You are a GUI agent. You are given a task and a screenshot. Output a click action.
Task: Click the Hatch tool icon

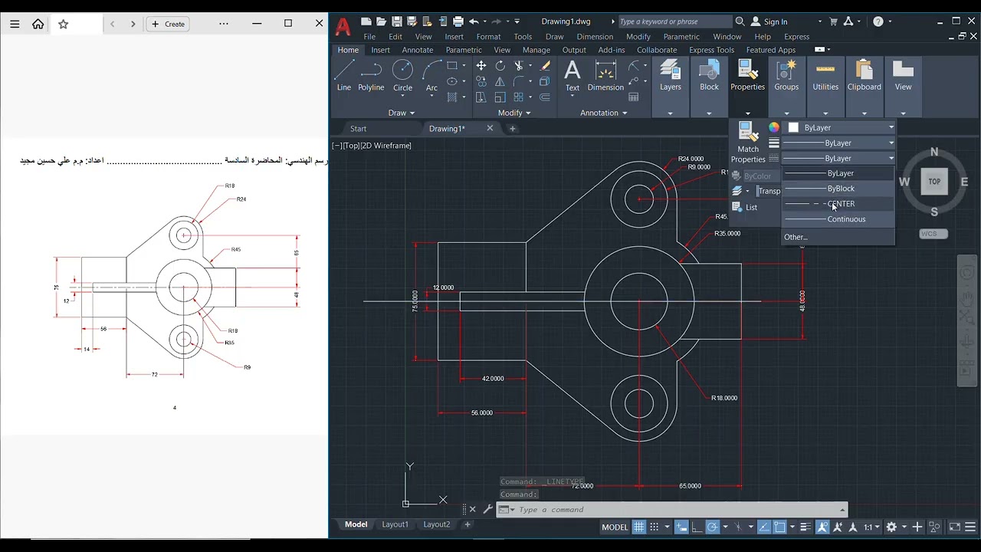tap(452, 97)
